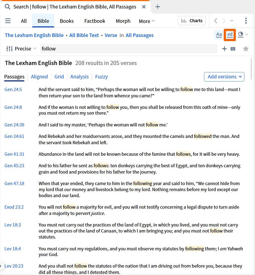255x275 pixels.
Task: Open Gen 45:23 reference
Action: point(14,166)
